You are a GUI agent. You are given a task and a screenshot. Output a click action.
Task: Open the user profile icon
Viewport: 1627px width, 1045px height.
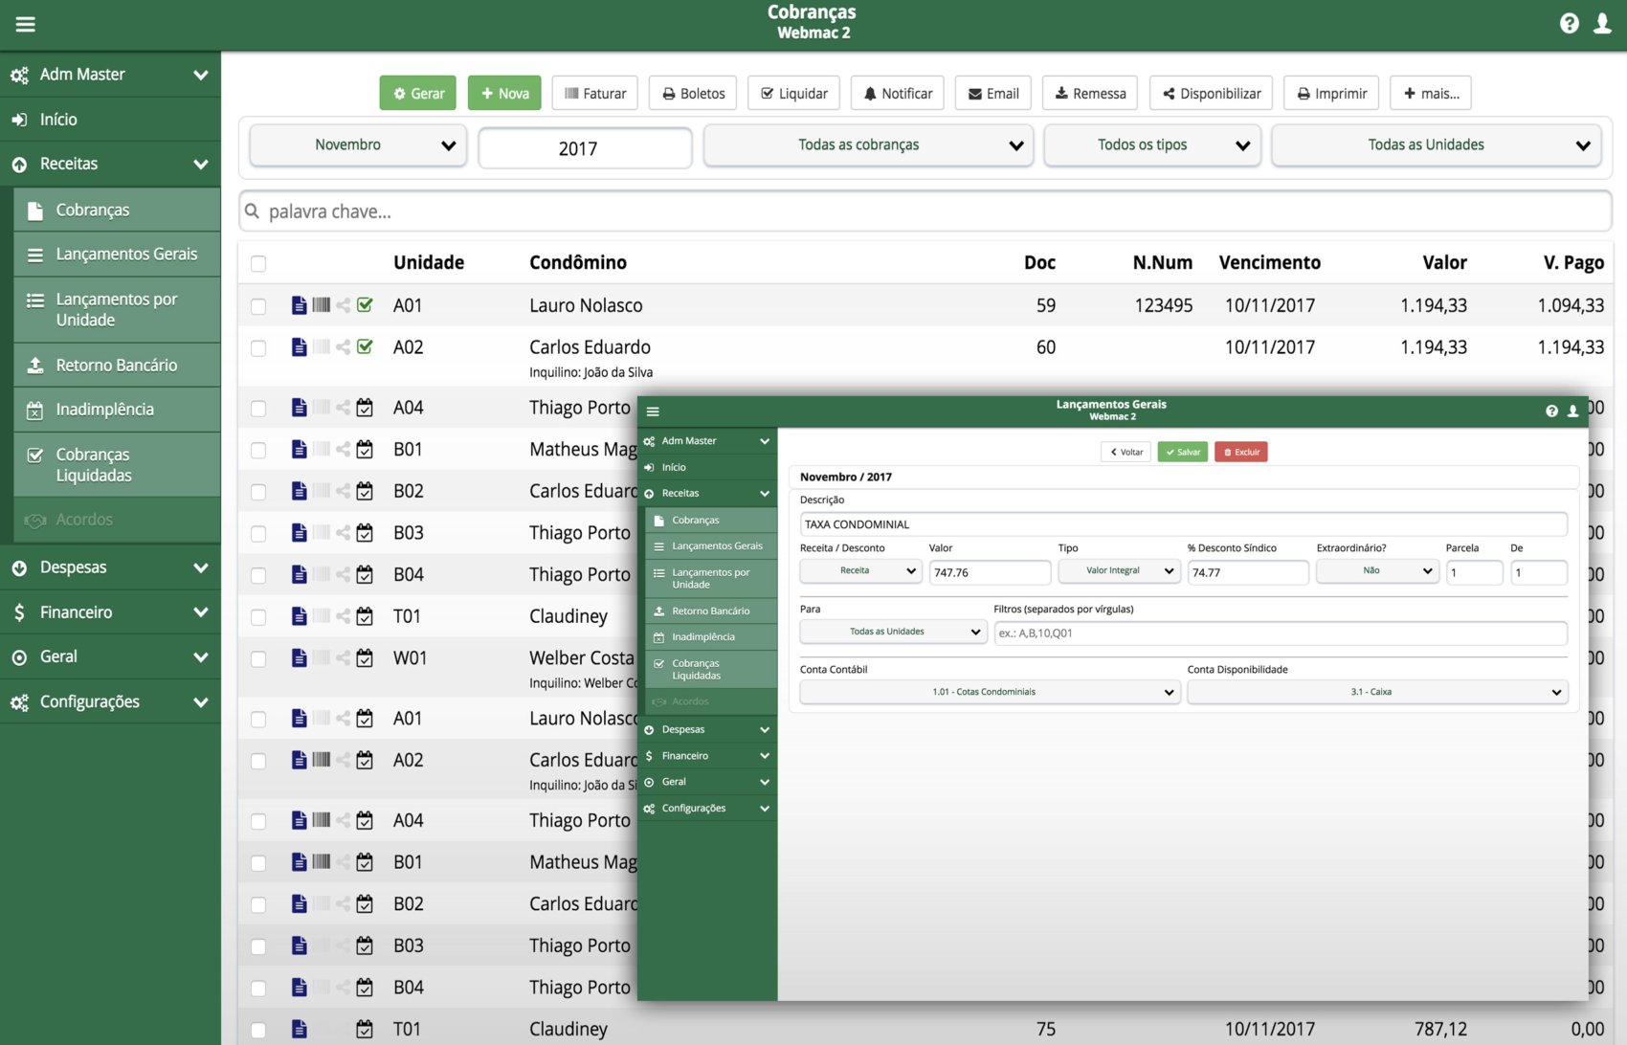[1602, 24]
